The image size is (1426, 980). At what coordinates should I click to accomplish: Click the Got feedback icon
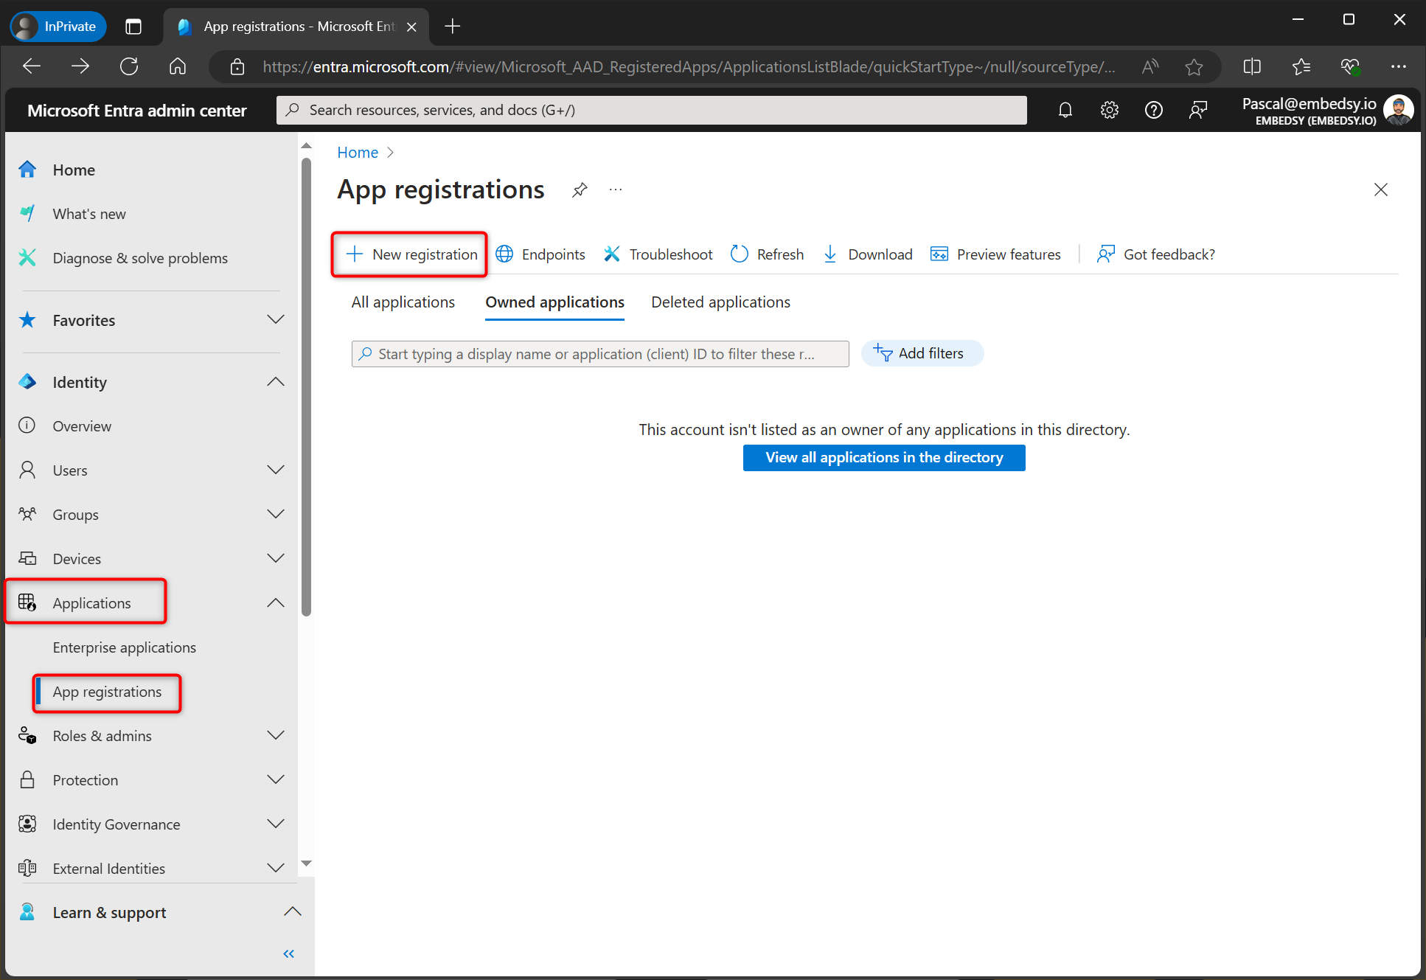[1105, 254]
